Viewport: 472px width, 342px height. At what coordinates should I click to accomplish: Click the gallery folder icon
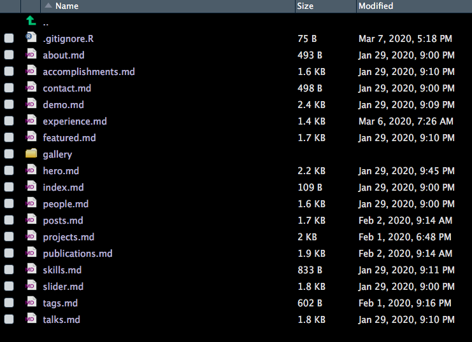click(31, 154)
